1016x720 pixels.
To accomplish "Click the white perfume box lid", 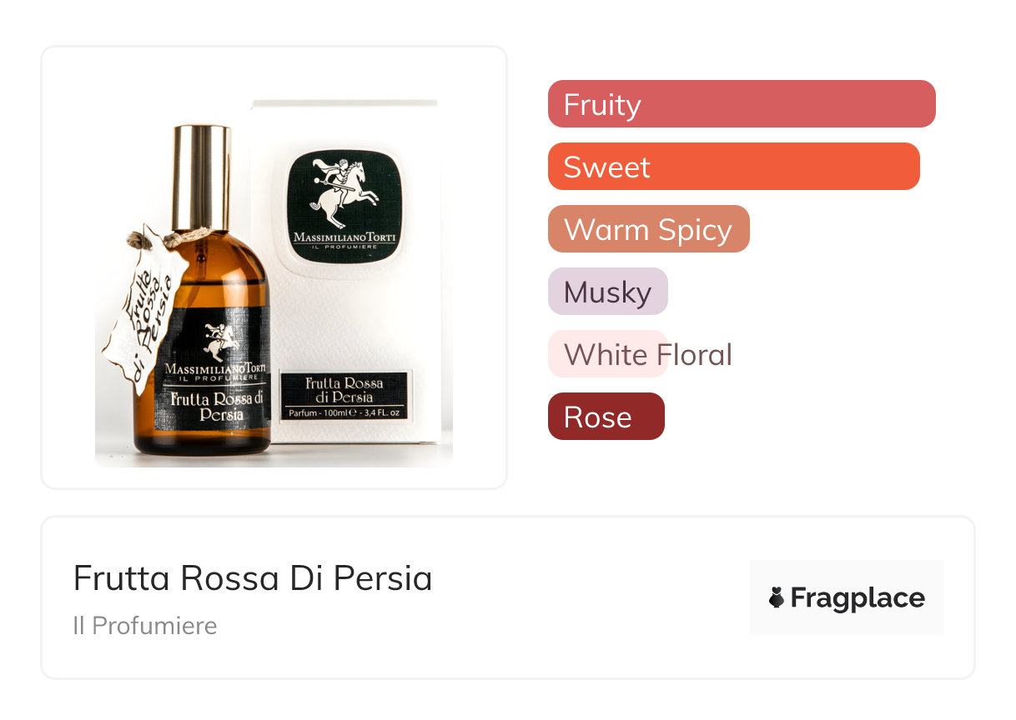I will (x=345, y=104).
